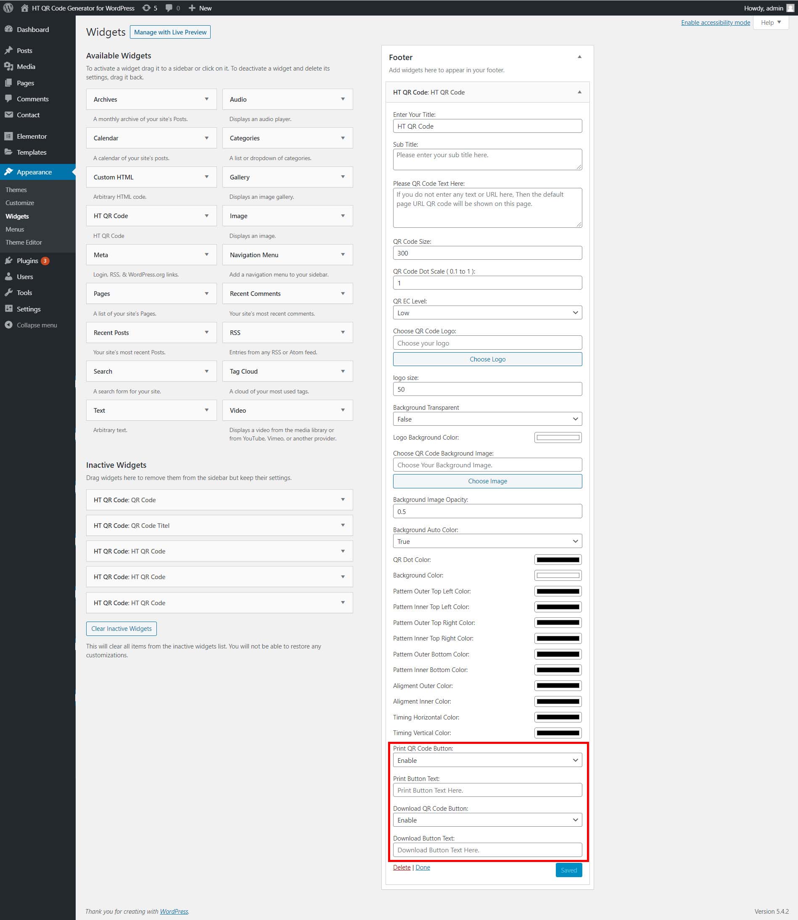
Task: Open the Background Transparent dropdown
Action: click(487, 419)
